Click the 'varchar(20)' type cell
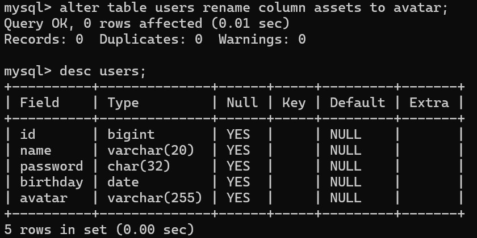The width and height of the screenshot is (477, 238). click(x=150, y=150)
